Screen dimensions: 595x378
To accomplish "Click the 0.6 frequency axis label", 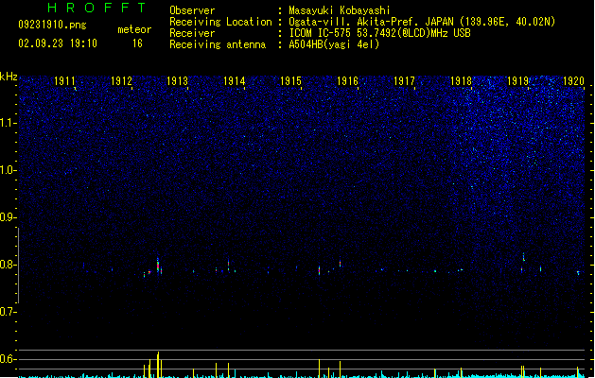I will coord(9,359).
